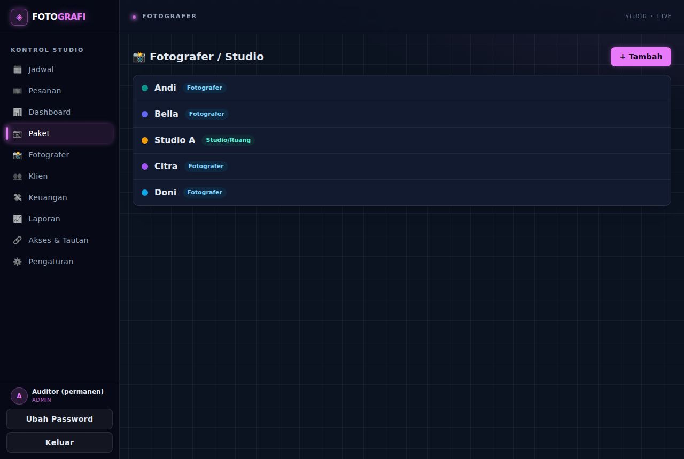Click the Ubah Password button
The height and width of the screenshot is (459, 684).
tap(59, 419)
